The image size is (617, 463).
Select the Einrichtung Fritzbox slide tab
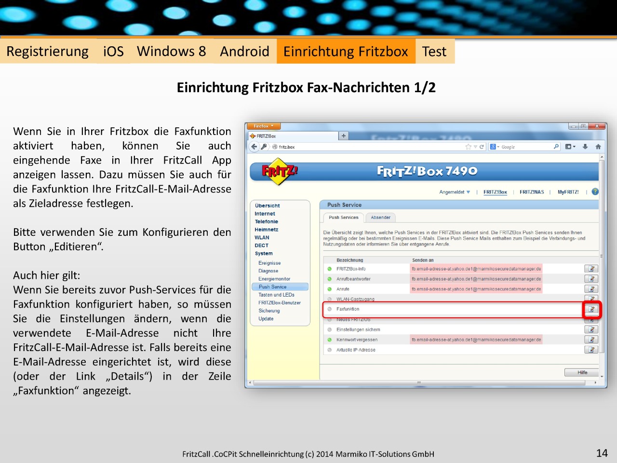(x=346, y=52)
